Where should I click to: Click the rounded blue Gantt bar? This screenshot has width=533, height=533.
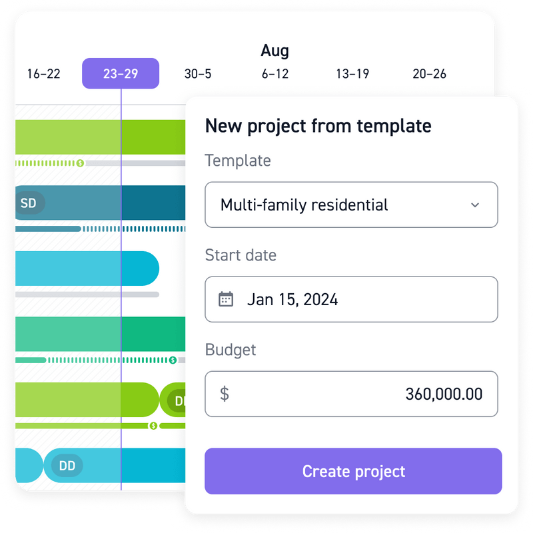coord(87,268)
